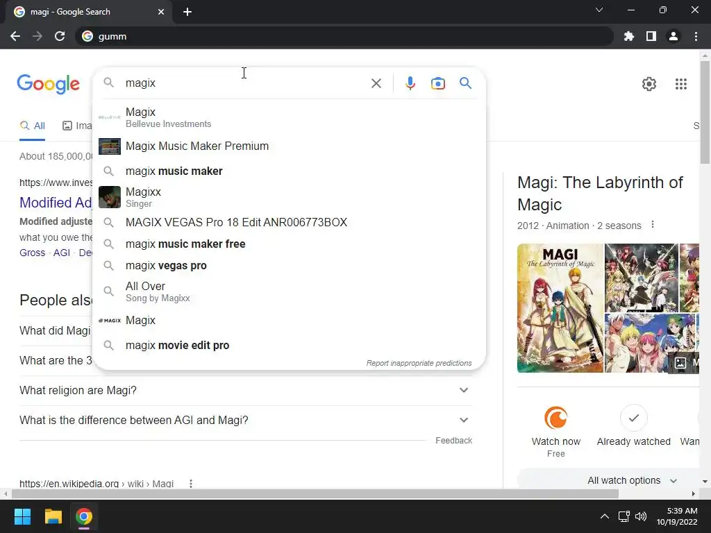
Task: Open the clock and date in taskbar
Action: pos(677,516)
